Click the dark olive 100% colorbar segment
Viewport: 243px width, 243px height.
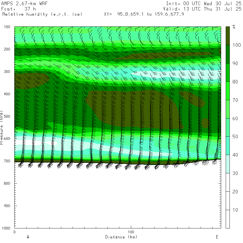228,36
